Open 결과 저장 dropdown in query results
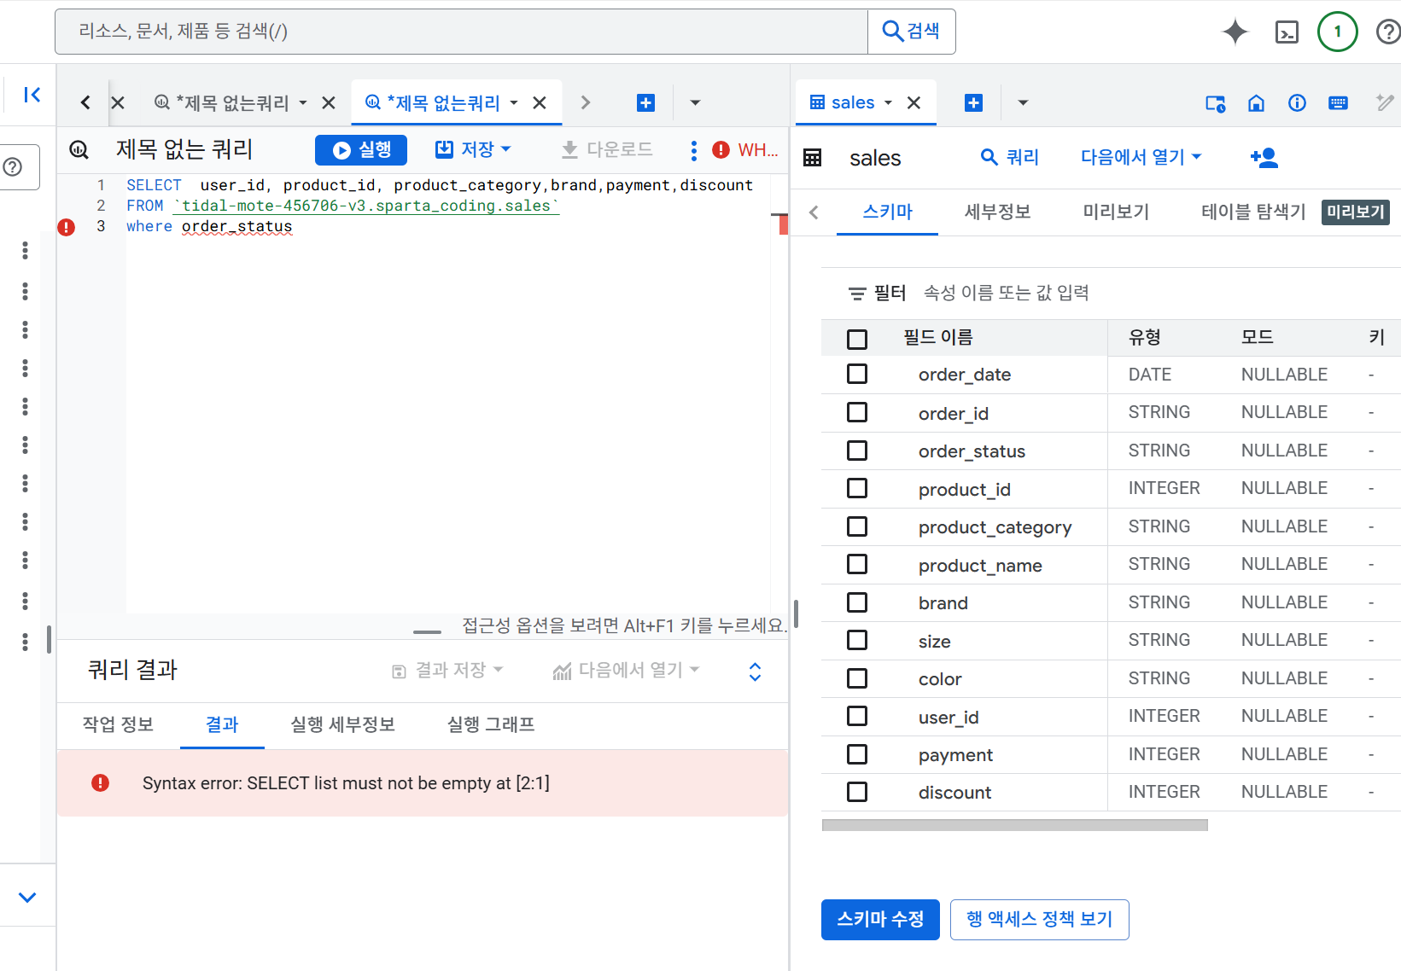 (x=448, y=671)
